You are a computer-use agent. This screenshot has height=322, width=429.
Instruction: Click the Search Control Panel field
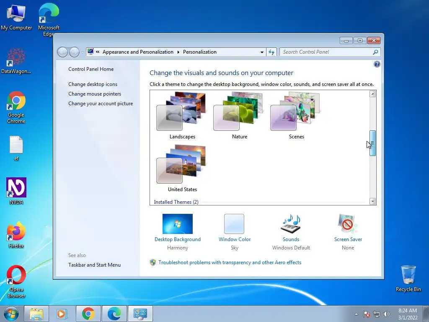[330, 52]
